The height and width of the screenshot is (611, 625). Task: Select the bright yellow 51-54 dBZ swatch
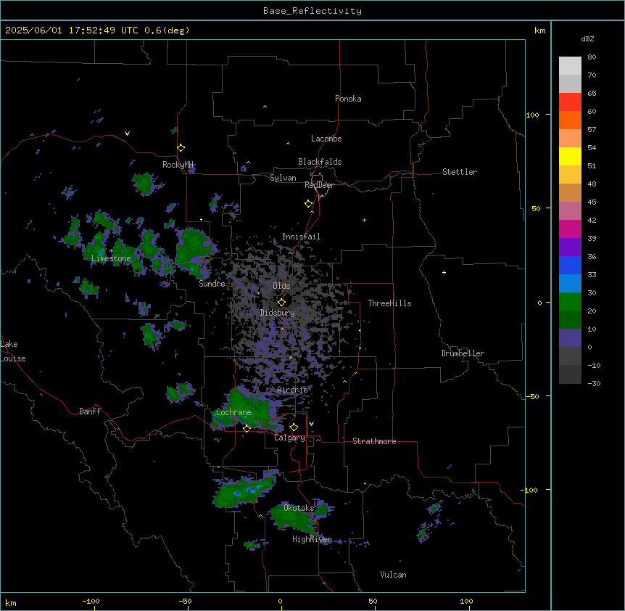click(570, 156)
